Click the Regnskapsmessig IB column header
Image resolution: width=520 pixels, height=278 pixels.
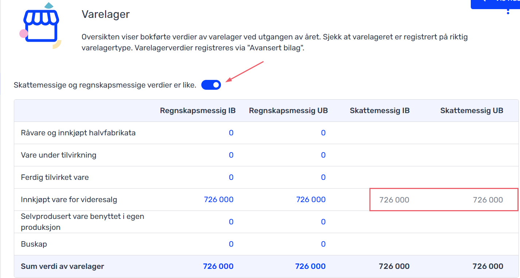coord(198,111)
